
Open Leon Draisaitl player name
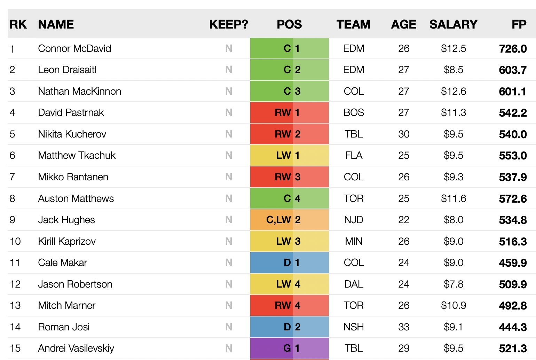pyautogui.click(x=67, y=70)
